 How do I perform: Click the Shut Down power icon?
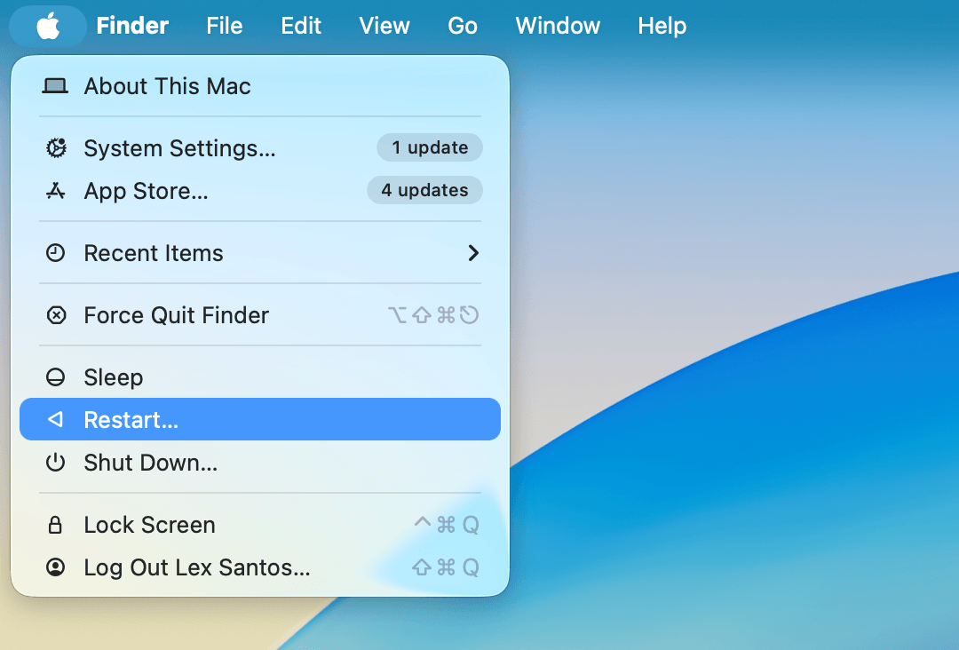(56, 462)
